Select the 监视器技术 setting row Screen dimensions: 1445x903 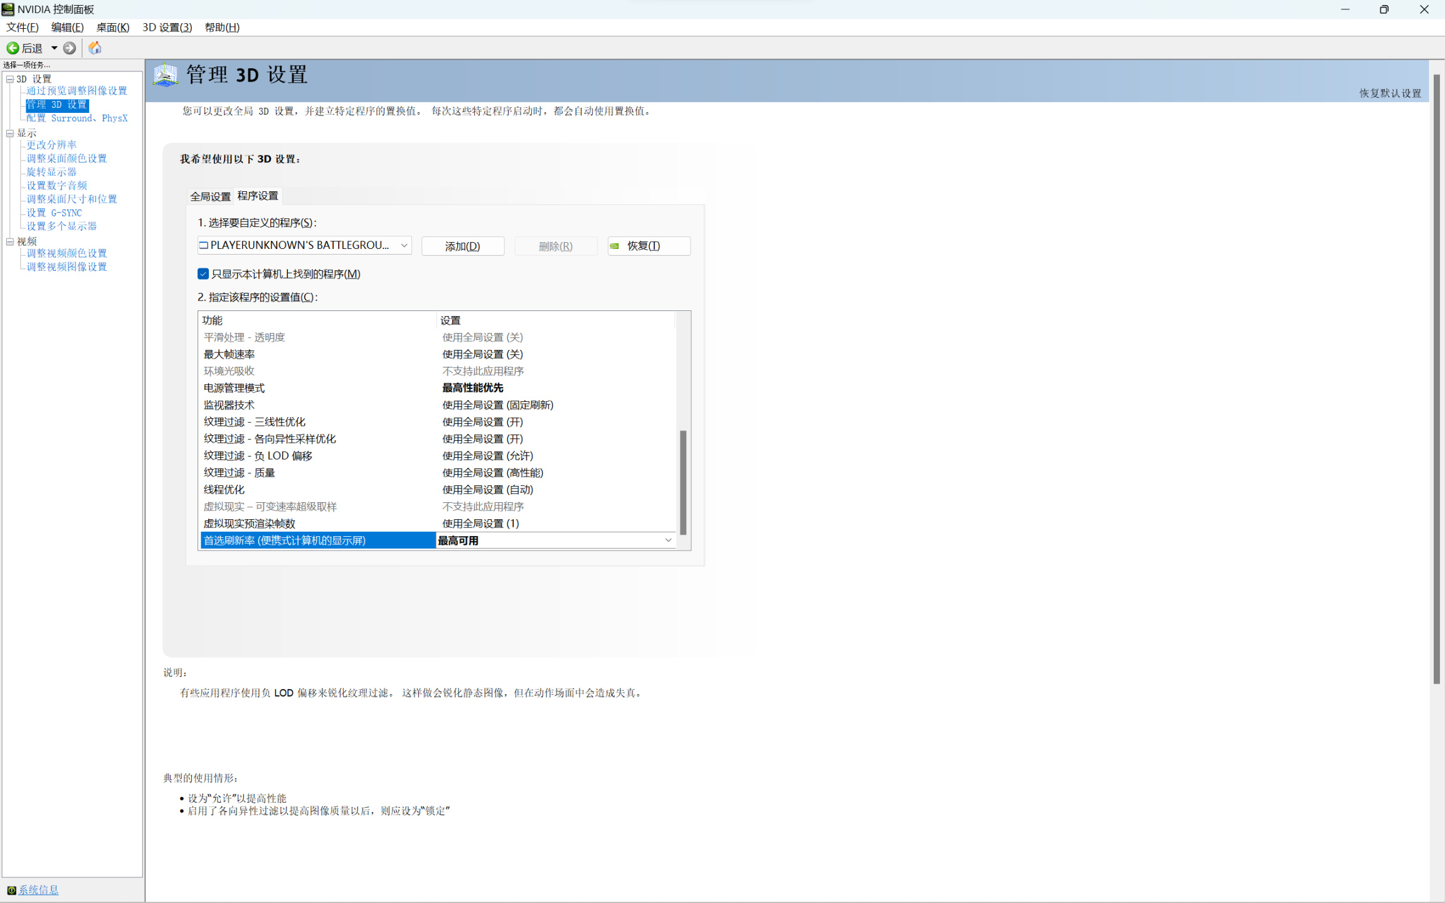(438, 405)
